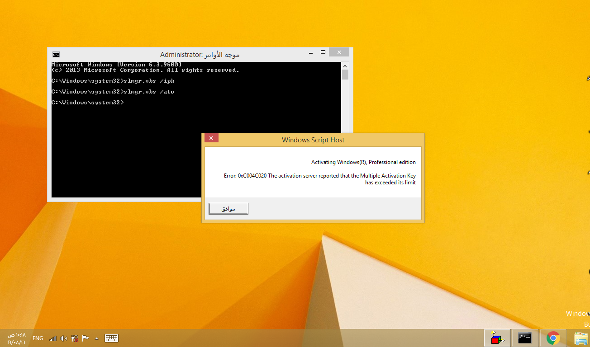Open the Command Prompt taskbar icon
The image size is (590, 347).
click(525, 338)
